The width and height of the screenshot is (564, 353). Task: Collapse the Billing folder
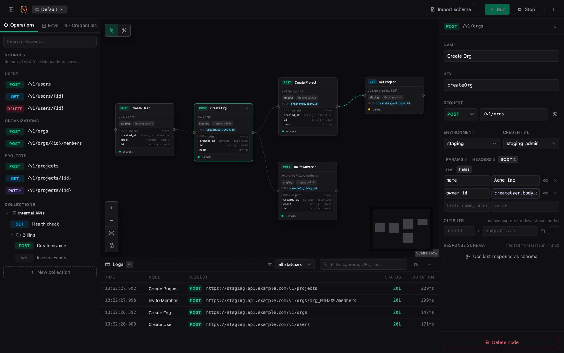(x=12, y=235)
